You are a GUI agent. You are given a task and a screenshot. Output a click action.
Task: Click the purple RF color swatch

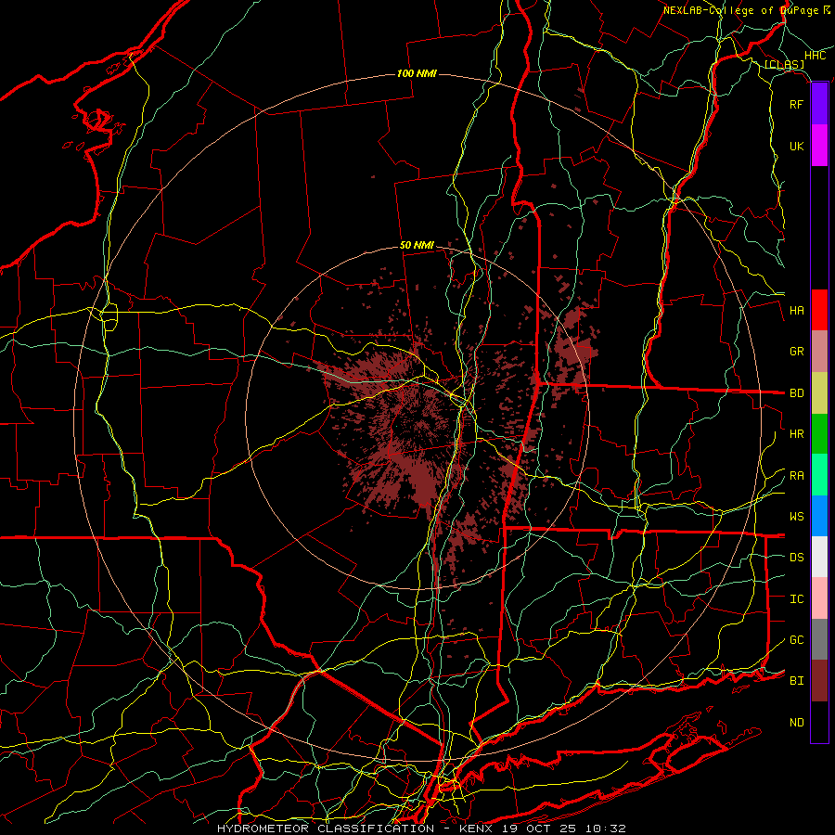[819, 104]
